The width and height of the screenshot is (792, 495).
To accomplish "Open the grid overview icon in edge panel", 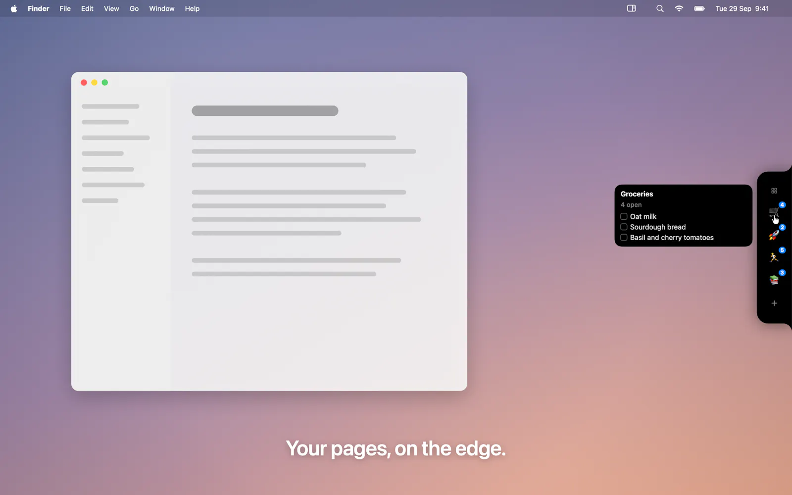I will [774, 191].
